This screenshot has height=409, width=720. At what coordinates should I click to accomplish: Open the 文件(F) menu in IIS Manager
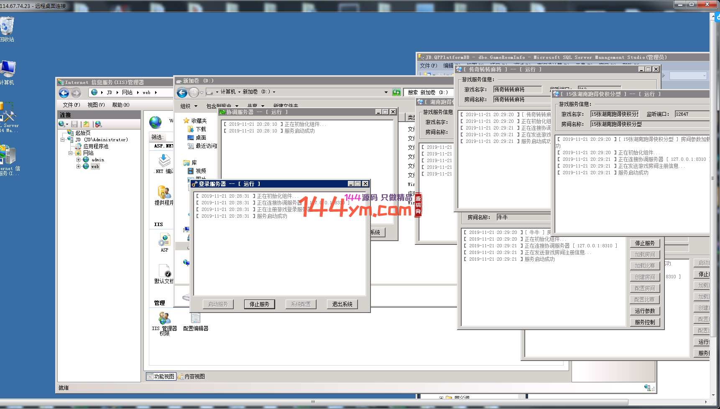tap(71, 105)
